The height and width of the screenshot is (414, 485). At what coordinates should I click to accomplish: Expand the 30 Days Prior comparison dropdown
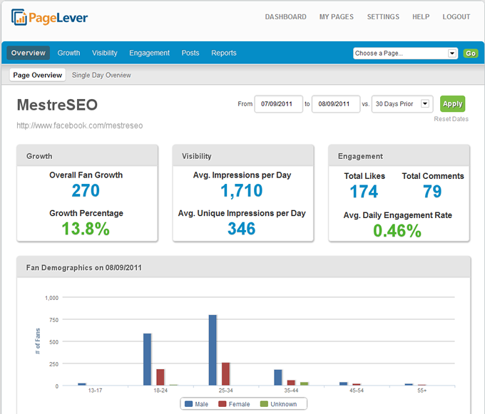point(426,104)
